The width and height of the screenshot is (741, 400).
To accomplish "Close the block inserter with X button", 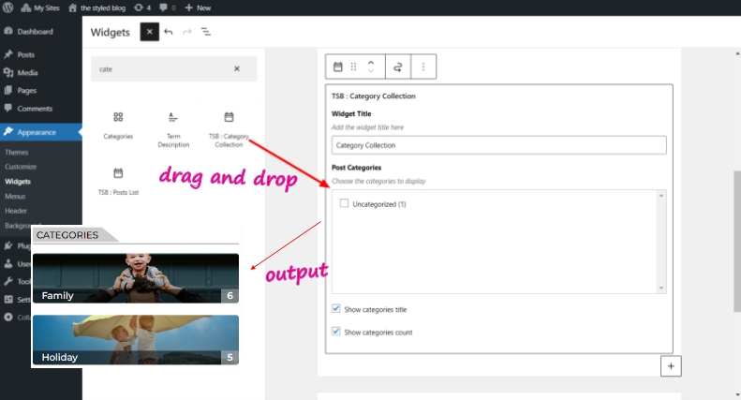I will pos(149,32).
